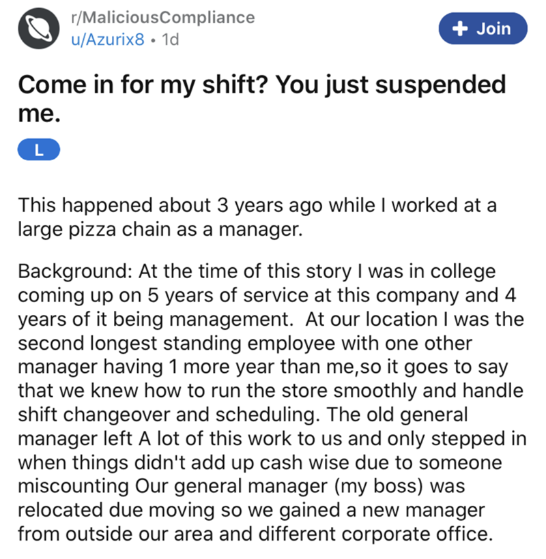Click the word 'Background:' in the post body
Image resolution: width=546 pixels, height=559 pixels.
coord(75,271)
